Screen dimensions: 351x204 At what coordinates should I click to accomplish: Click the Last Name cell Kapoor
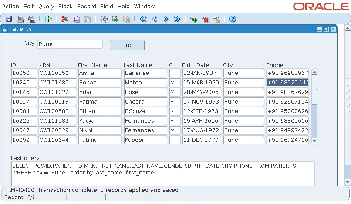pyautogui.click(x=145, y=140)
